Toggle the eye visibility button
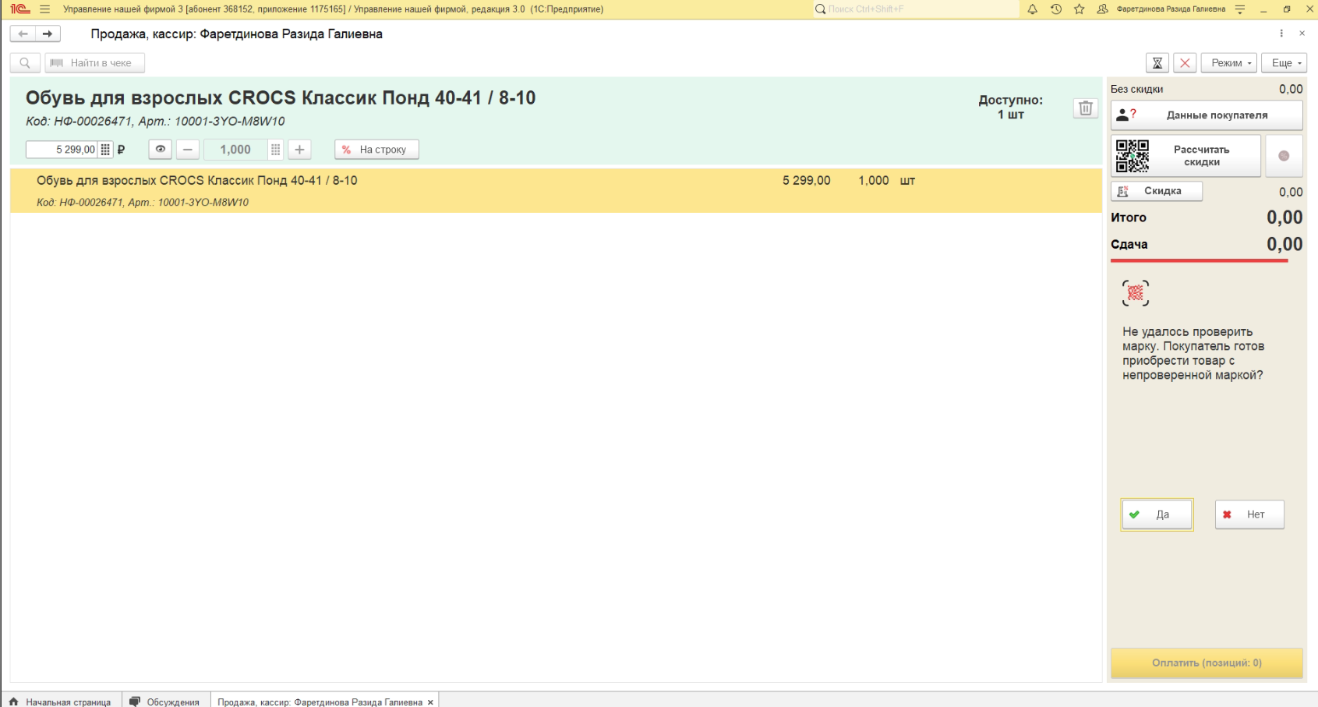Screen dimensions: 1318x707 (x=160, y=150)
